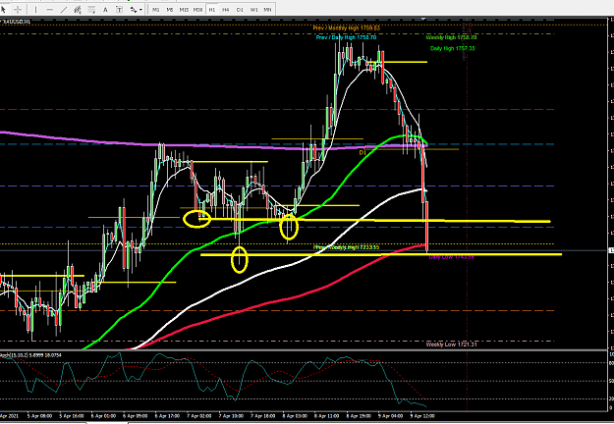Switch chart to M30 timeframe
The width and height of the screenshot is (614, 424).
click(x=197, y=10)
